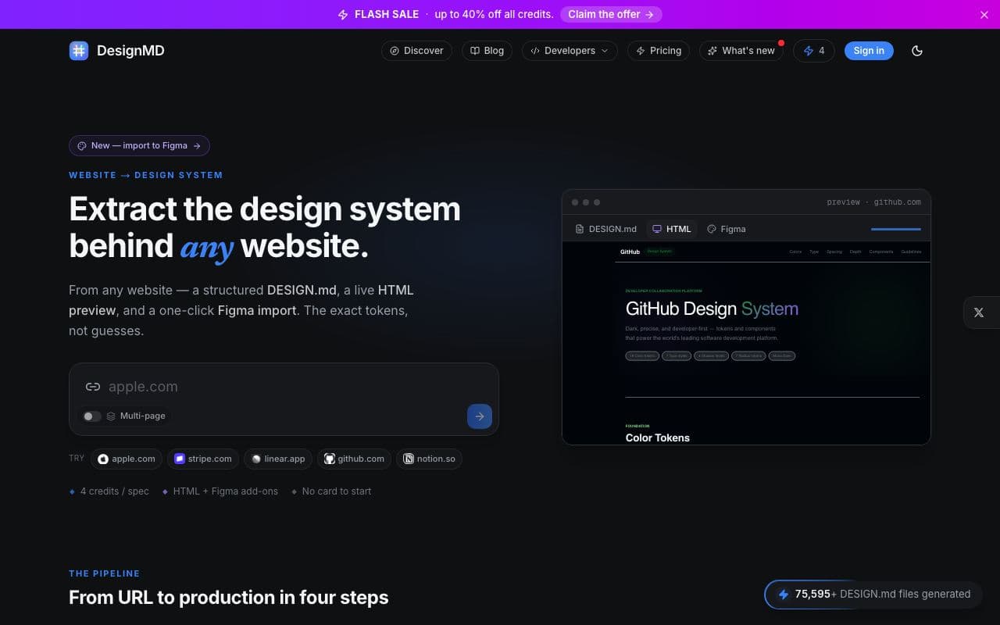Click the DesignMD brand name
This screenshot has height=625, width=1000.
[130, 51]
